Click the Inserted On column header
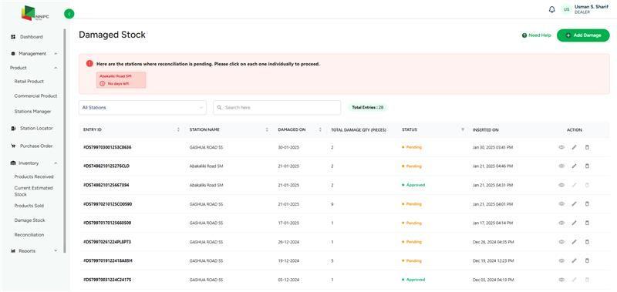Image resolution: width=617 pixels, height=292 pixels. (x=485, y=129)
